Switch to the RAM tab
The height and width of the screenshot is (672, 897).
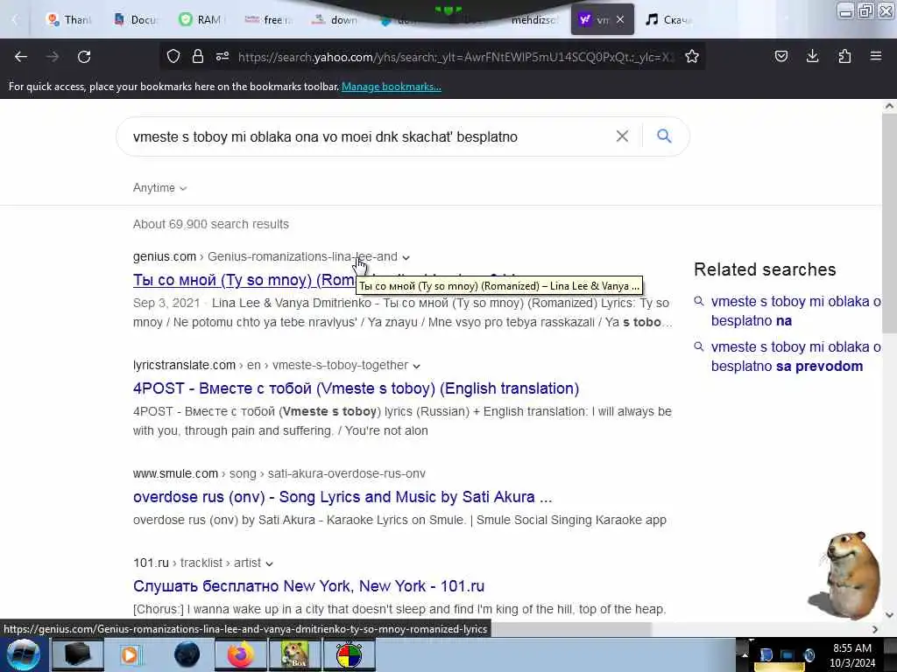tap(201, 19)
